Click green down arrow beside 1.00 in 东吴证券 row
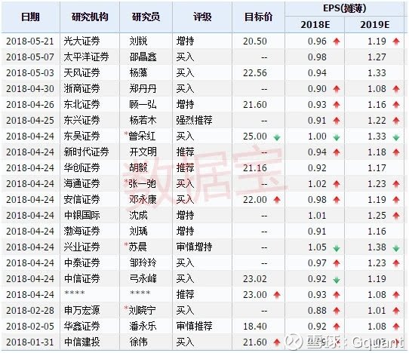Screen dimensions: 409x353 tap(337, 137)
